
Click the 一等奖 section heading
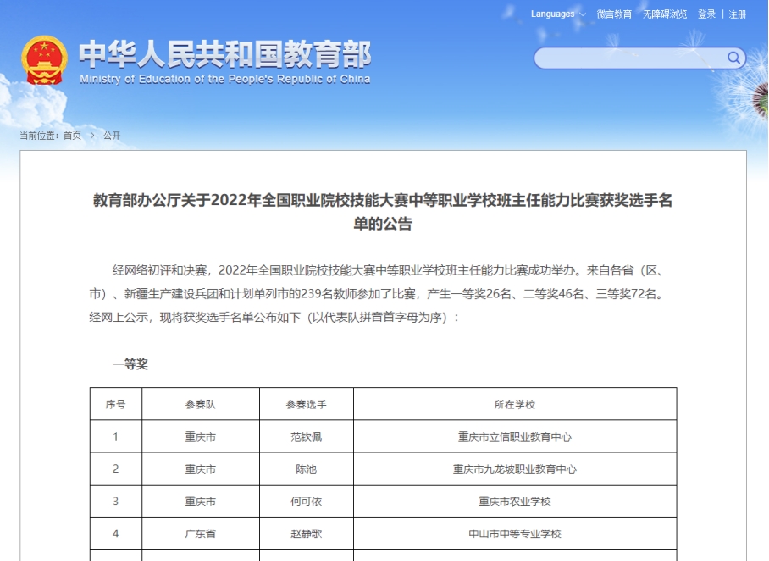pos(130,364)
